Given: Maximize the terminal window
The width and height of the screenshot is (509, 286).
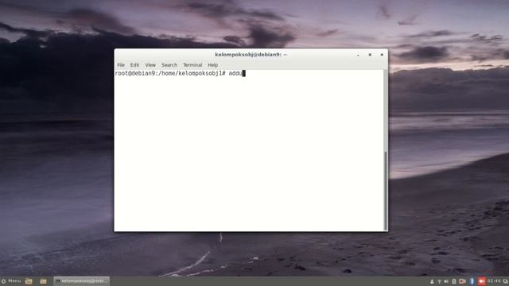Looking at the screenshot, I should tap(370, 55).
